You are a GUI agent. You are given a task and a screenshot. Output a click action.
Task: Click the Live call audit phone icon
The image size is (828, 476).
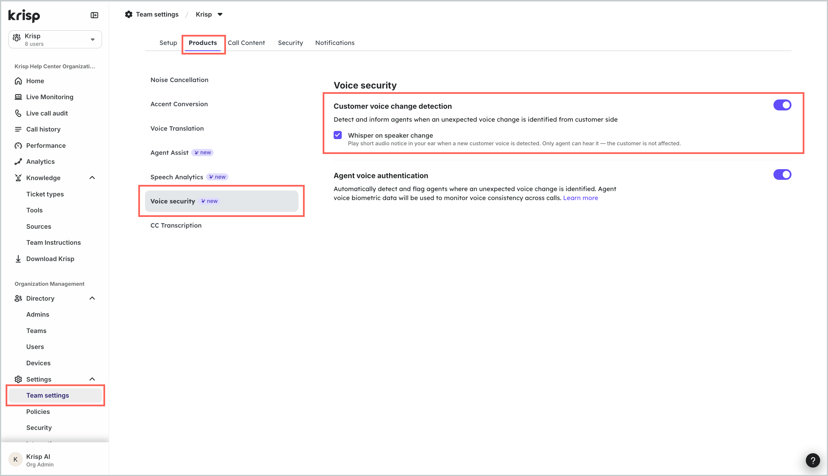tap(18, 113)
